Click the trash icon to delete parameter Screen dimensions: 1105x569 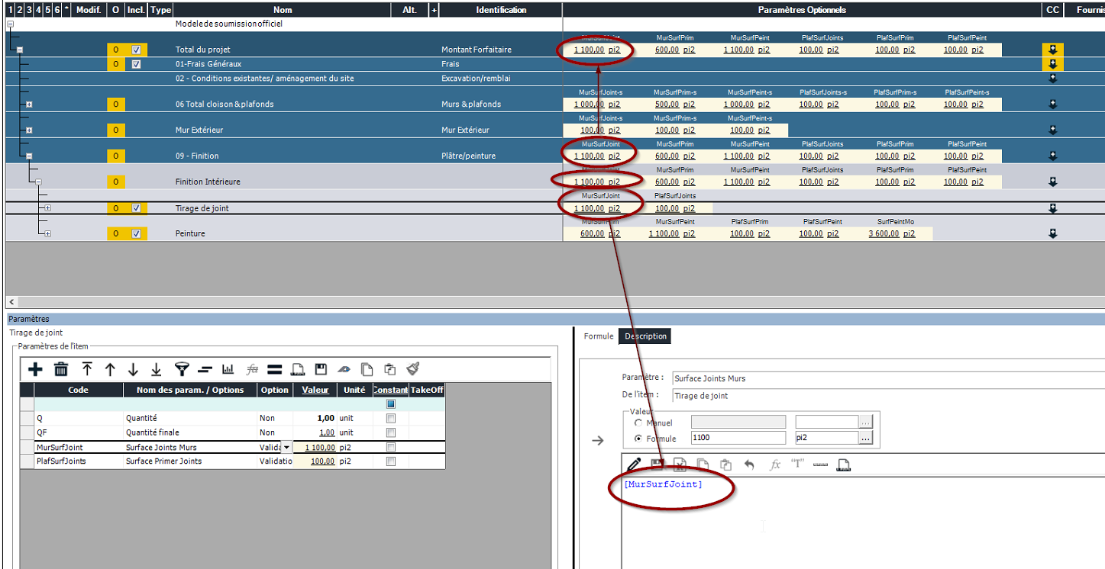tap(61, 370)
